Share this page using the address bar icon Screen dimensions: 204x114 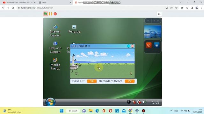[171, 8]
